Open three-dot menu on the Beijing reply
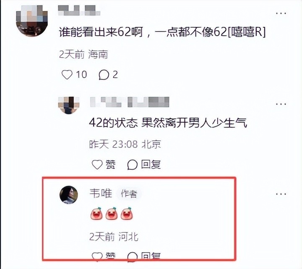Screen dimensions: 302x269 281,104
